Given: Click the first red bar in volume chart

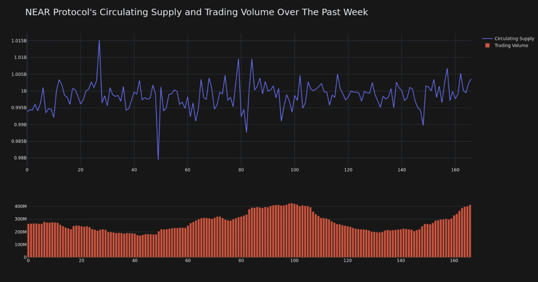Looking at the screenshot, I should click(x=28, y=241).
